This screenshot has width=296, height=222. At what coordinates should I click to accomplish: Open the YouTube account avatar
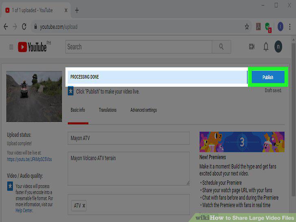pyautogui.click(x=278, y=47)
